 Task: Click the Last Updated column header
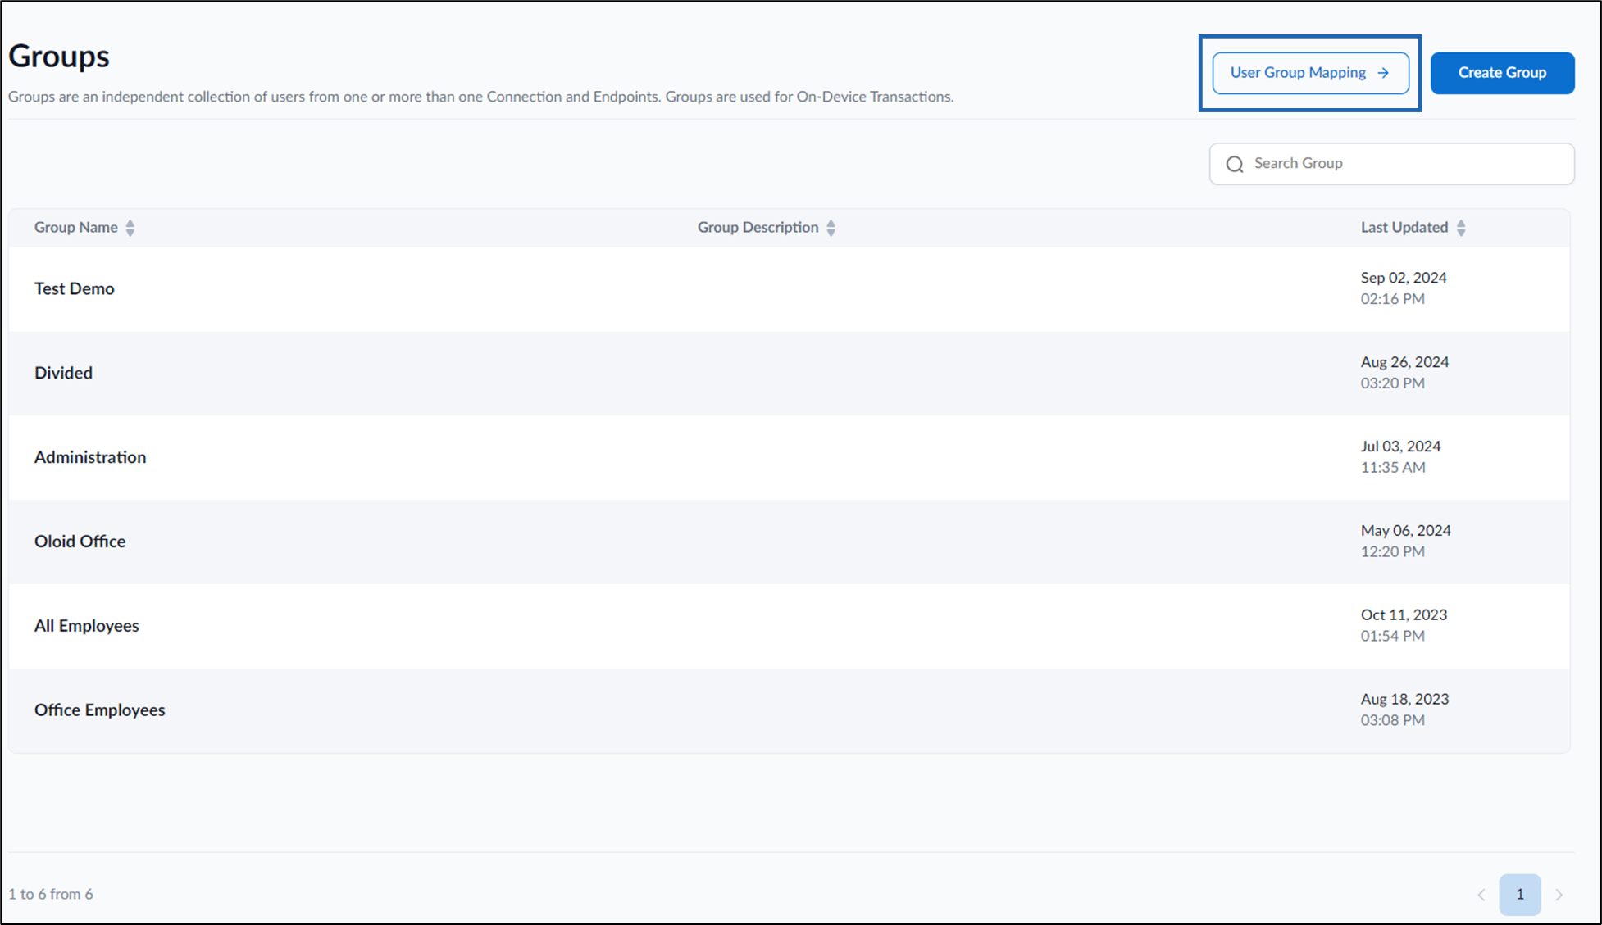pos(1404,228)
